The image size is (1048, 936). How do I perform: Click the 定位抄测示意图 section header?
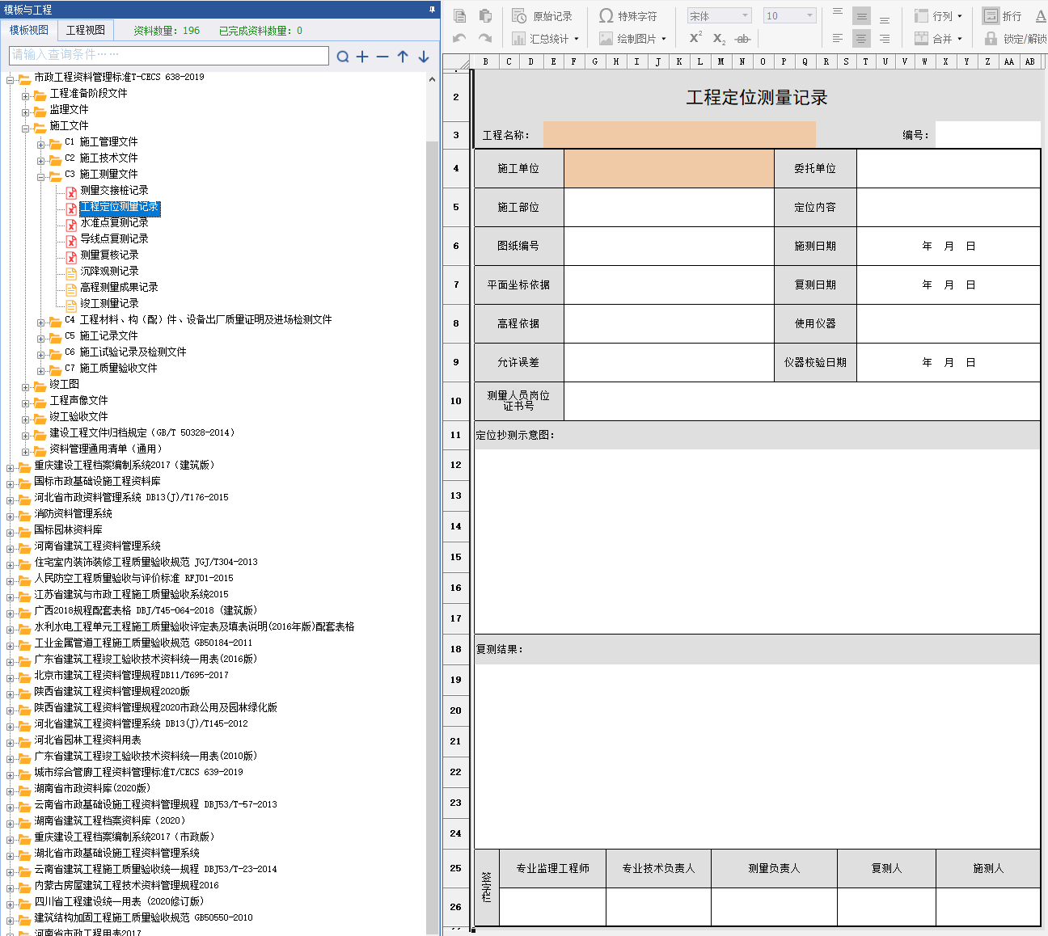(757, 435)
